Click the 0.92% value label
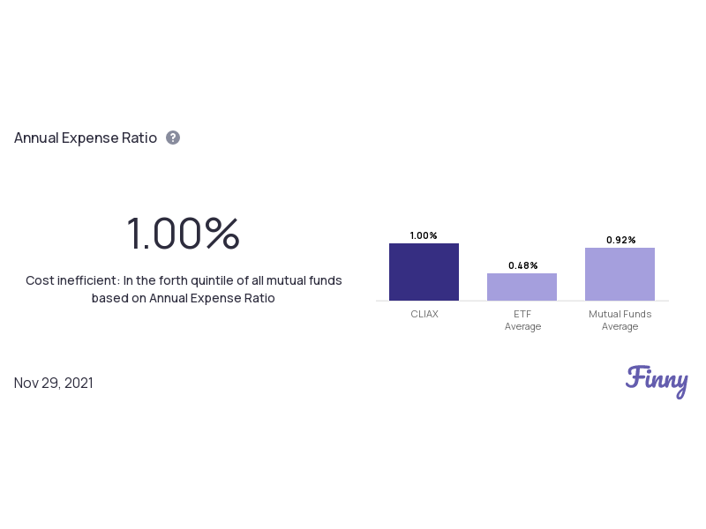The height and width of the screenshot is (529, 706). click(620, 240)
